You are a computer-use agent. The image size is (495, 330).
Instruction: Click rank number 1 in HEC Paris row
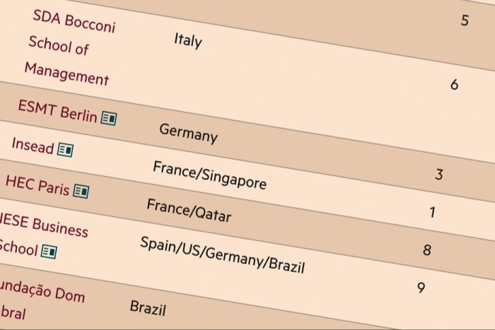coord(433,212)
